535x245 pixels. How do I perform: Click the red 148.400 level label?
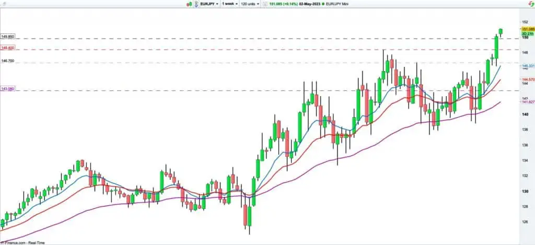(x=7, y=48)
